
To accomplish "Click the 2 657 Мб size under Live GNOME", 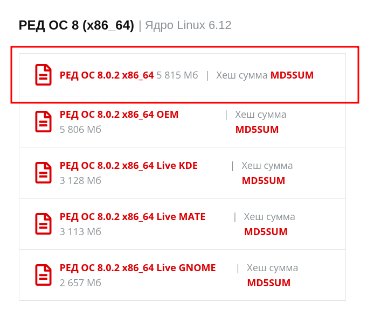I will [80, 283].
